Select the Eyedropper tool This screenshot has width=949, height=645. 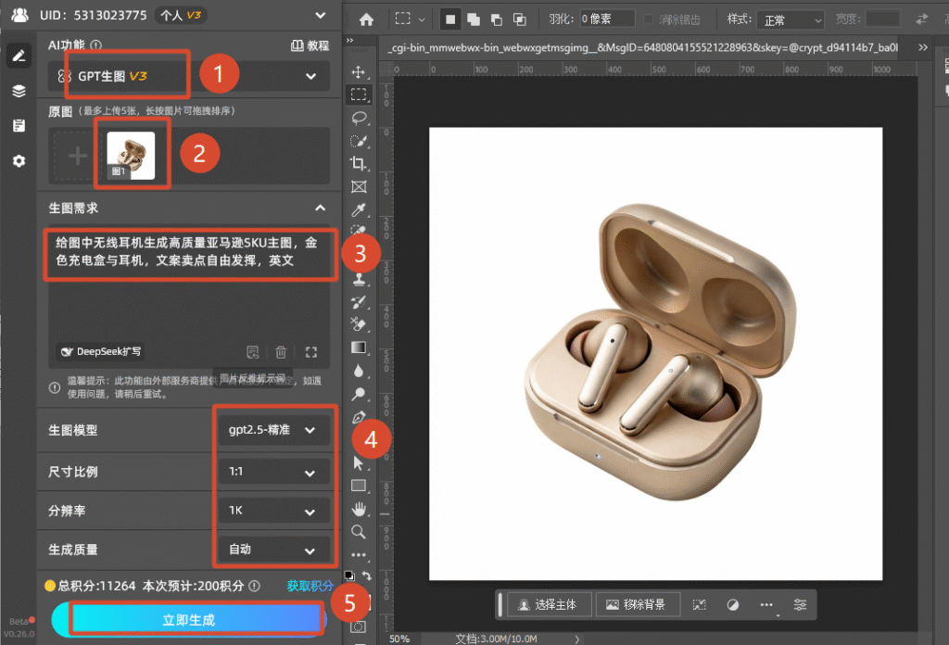click(x=359, y=209)
